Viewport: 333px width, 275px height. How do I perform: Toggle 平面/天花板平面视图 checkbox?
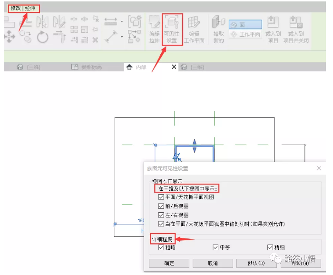(161, 197)
